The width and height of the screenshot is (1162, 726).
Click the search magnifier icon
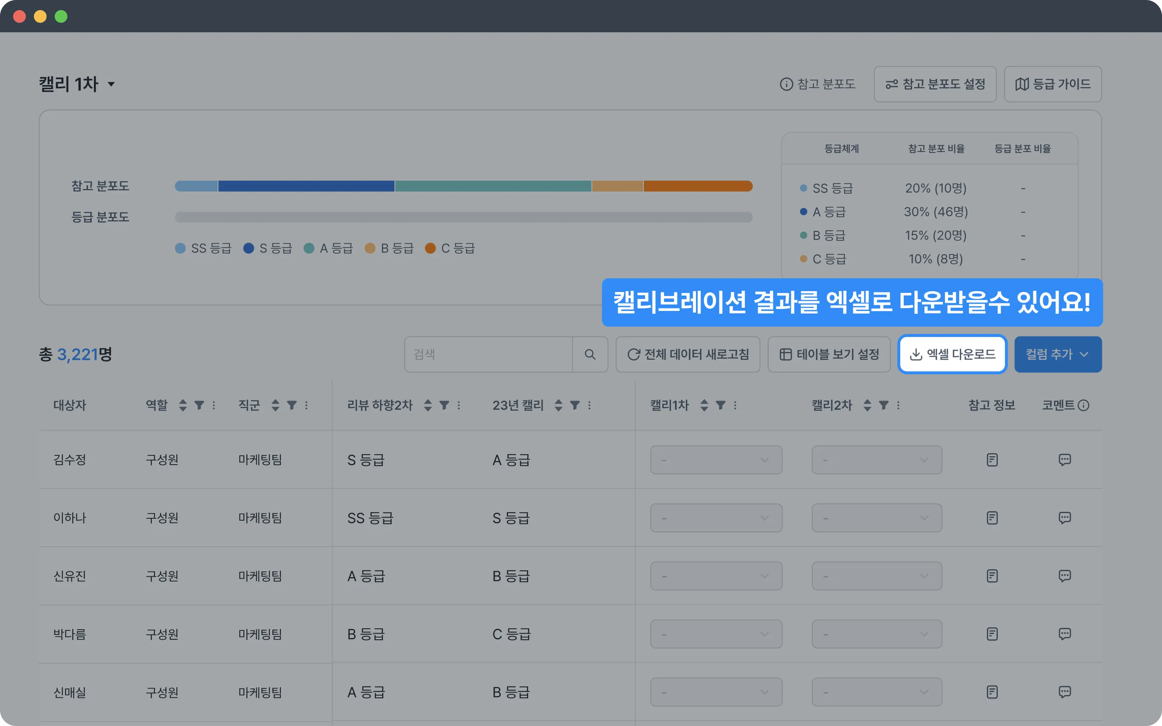pyautogui.click(x=590, y=355)
